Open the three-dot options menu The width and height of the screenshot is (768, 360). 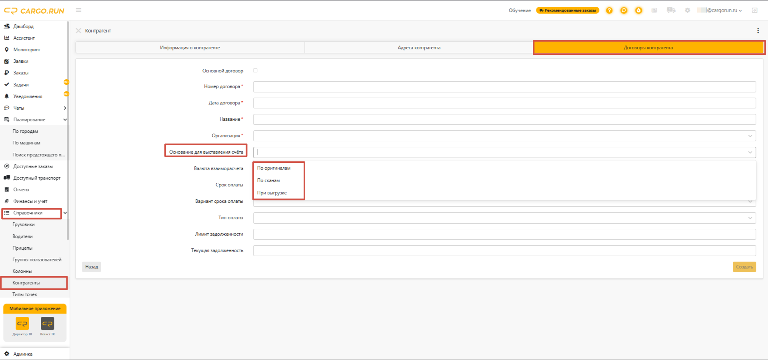coord(758,31)
